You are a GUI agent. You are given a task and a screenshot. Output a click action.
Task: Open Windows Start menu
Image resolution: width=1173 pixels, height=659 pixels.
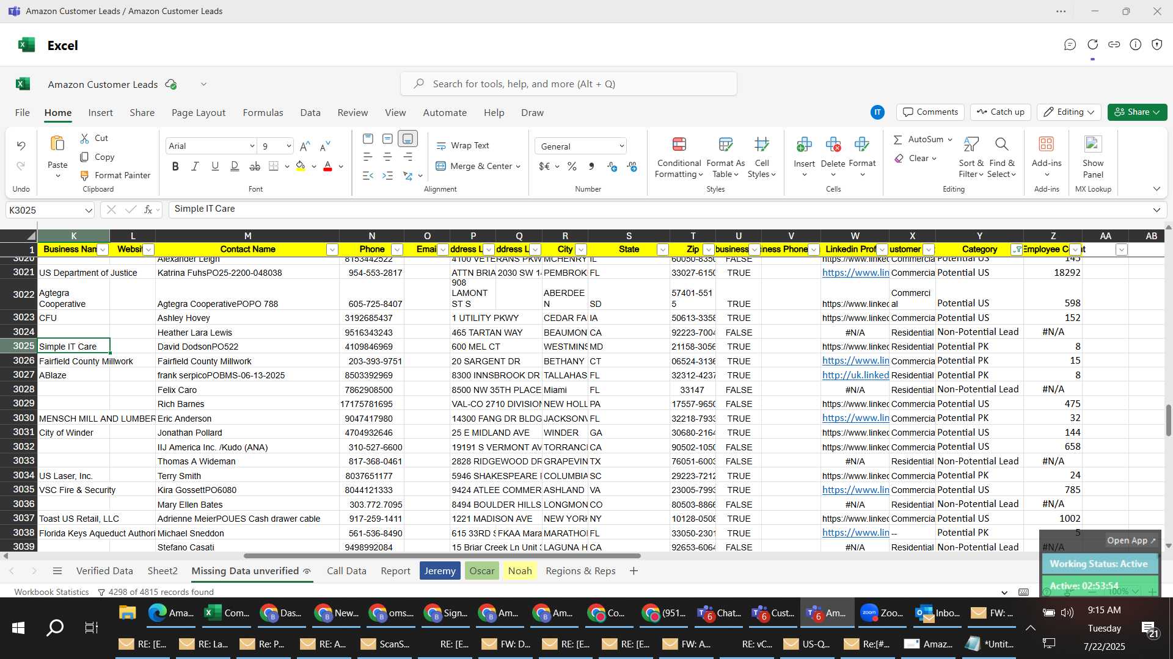pyautogui.click(x=18, y=627)
